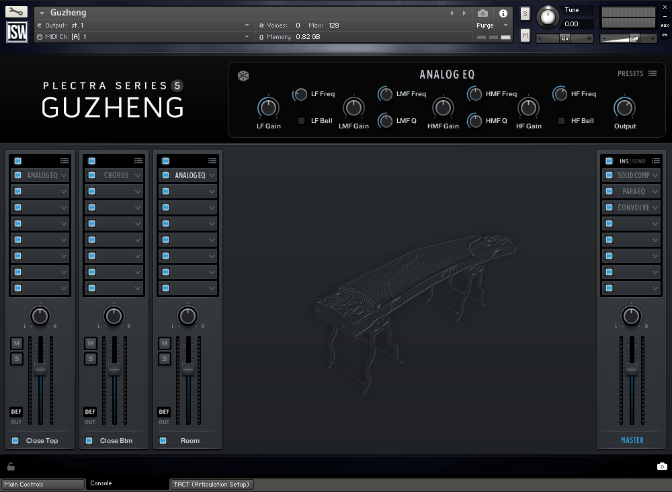This screenshot has width=672, height=492.
Task: Click the camera icon at bottom right
Action: (662, 465)
